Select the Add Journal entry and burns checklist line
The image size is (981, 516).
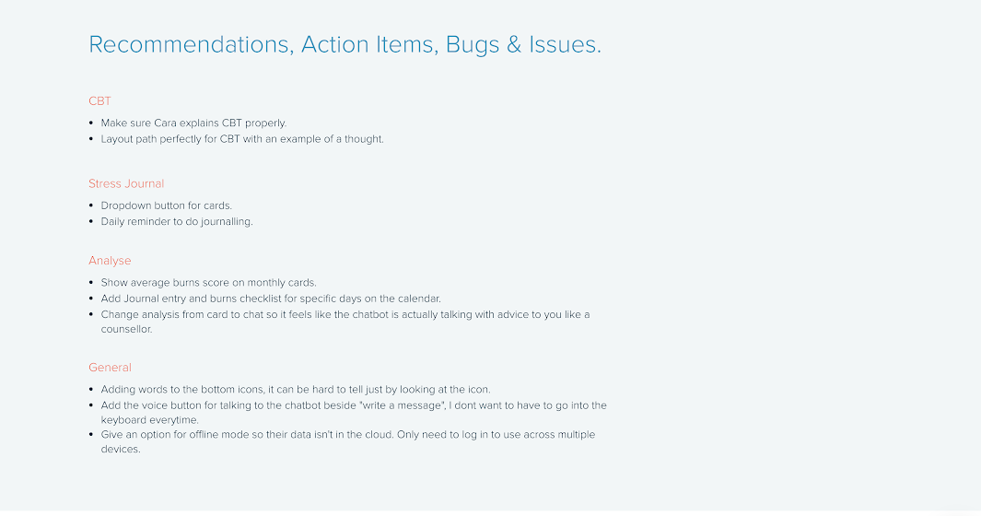tap(271, 299)
